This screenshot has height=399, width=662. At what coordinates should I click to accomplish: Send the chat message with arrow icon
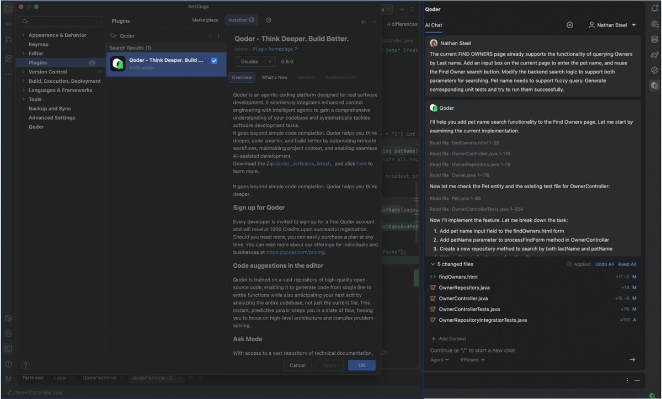pyautogui.click(x=632, y=360)
